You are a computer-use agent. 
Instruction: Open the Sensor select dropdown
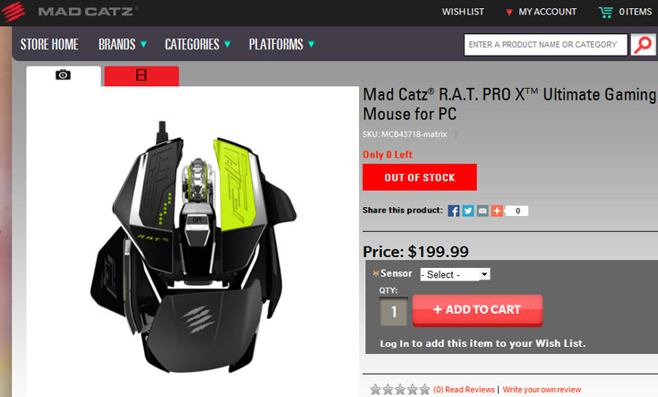tap(455, 274)
